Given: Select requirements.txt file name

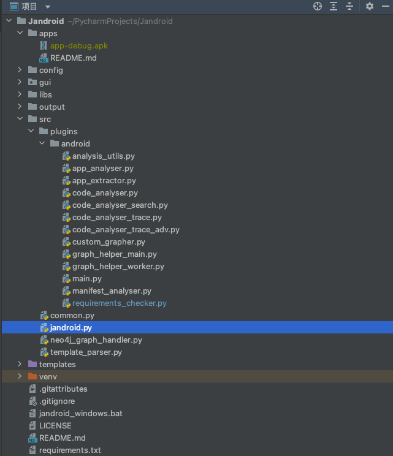Looking at the screenshot, I should coord(70,450).
